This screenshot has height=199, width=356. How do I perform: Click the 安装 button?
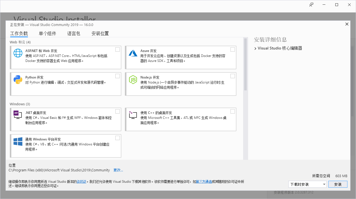(x=338, y=184)
